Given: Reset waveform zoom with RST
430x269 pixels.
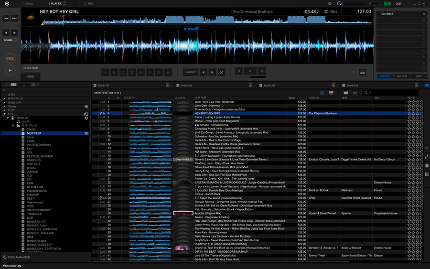Looking at the screenshot, I should tap(32, 47).
